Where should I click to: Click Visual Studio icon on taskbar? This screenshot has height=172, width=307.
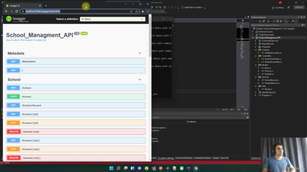tap(153, 168)
